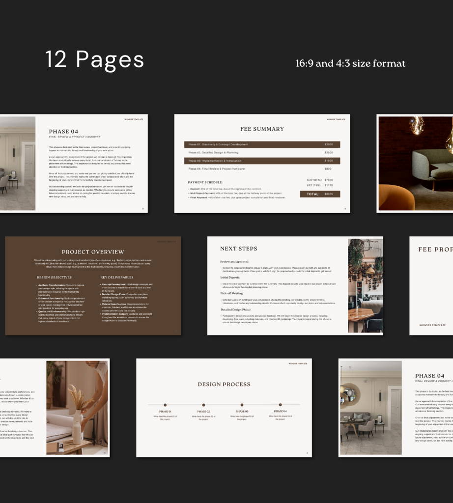The width and height of the screenshot is (453, 503).
Task: Click the timeline dot above PHASE 03
Action: point(242,405)
